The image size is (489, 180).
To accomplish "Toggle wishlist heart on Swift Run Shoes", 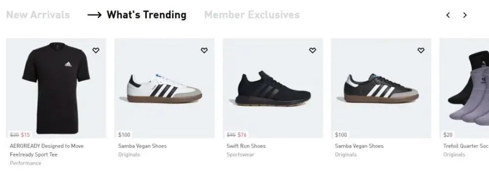I will click(x=312, y=50).
